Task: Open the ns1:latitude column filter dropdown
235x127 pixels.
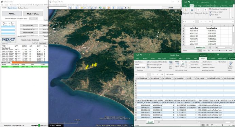Action: point(161,78)
